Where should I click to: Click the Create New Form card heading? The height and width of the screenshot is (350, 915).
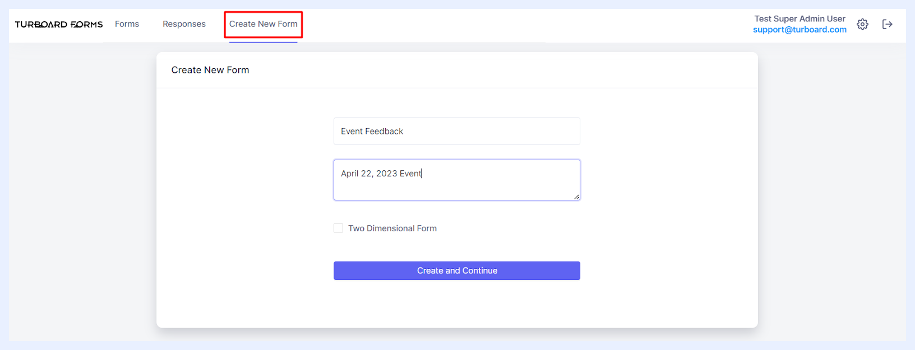pos(210,70)
